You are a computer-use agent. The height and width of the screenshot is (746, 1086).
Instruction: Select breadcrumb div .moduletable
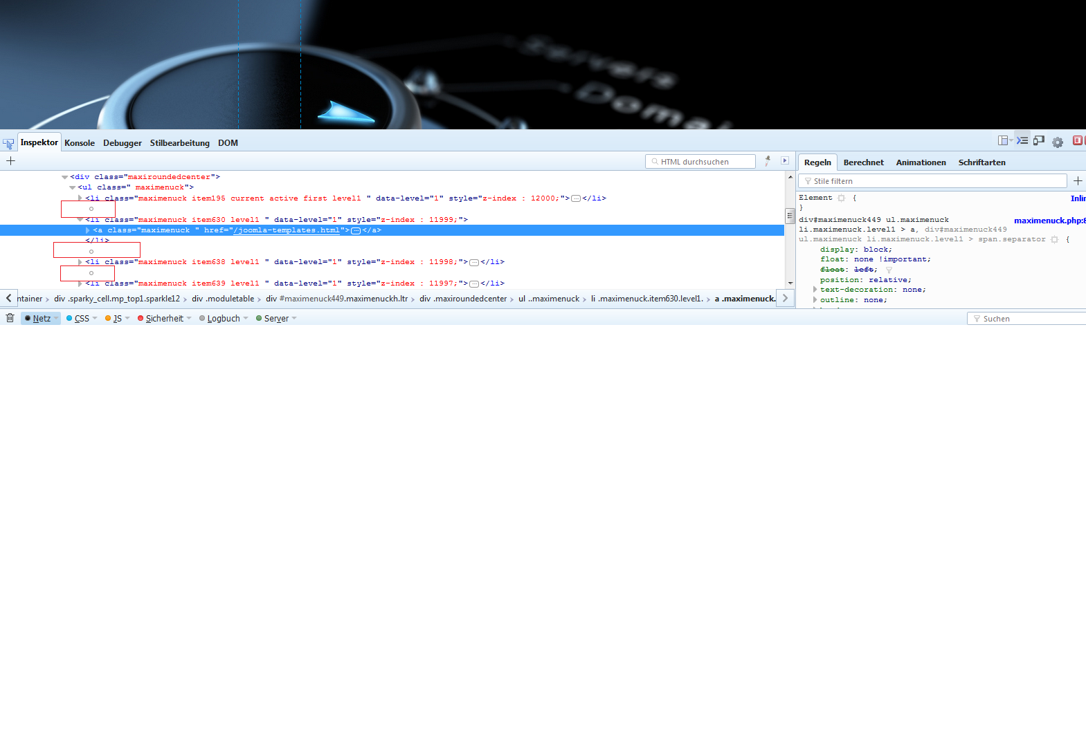pyautogui.click(x=223, y=299)
